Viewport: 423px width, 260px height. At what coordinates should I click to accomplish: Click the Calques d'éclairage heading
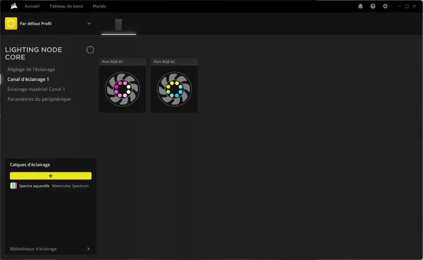[30, 165]
